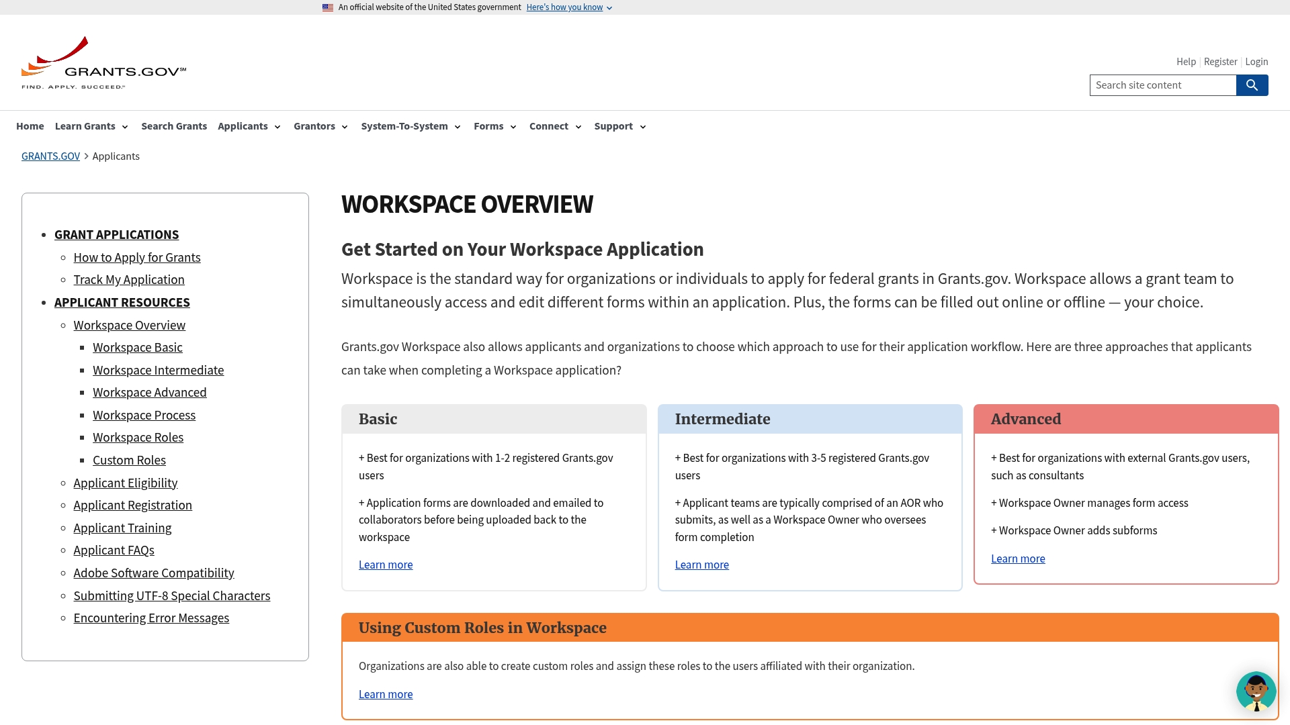1290x725 pixels.
Task: Open APPLICANT RESOURCES sidebar heading link
Action: (122, 303)
